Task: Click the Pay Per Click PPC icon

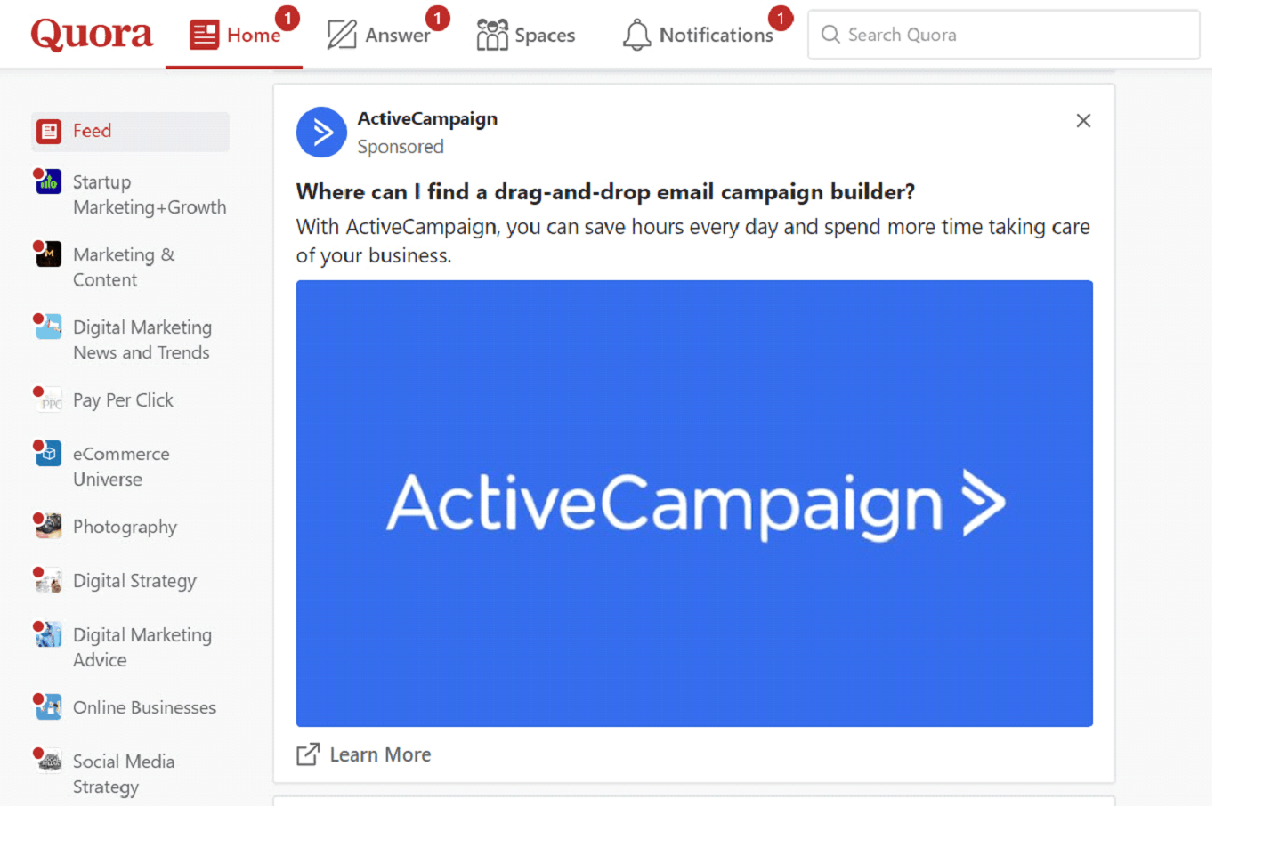Action: point(48,400)
